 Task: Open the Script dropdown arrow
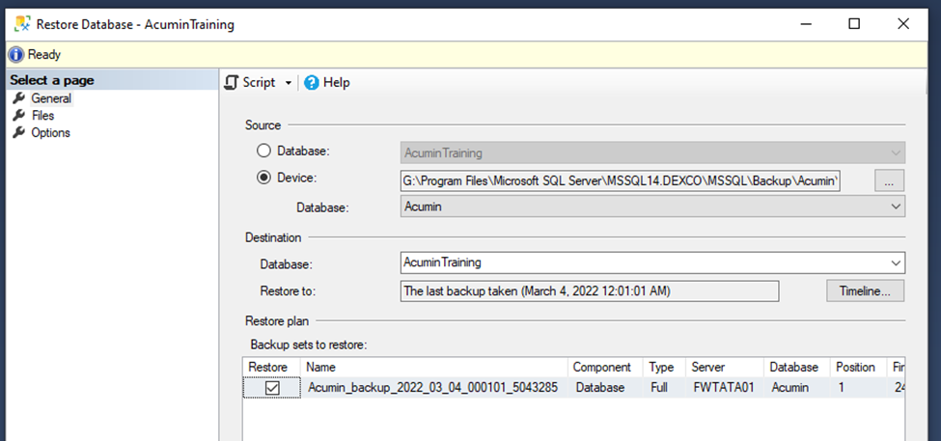(x=288, y=83)
